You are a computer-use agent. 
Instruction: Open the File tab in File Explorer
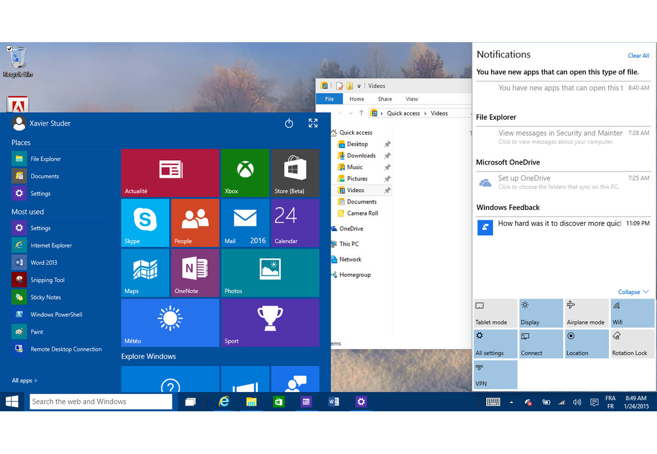coord(330,99)
